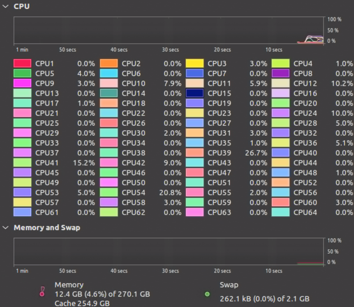This screenshot has width=354, height=307.
Task: Select the CPU6 cyan color swatch
Action: click(x=109, y=73)
